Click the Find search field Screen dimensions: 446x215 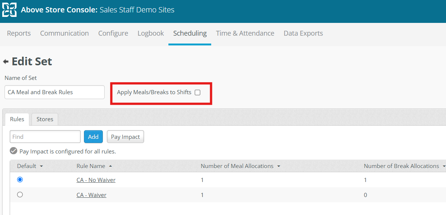[x=45, y=137]
